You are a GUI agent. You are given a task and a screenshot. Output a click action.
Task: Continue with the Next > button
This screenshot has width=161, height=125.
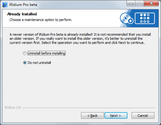tap(116, 116)
